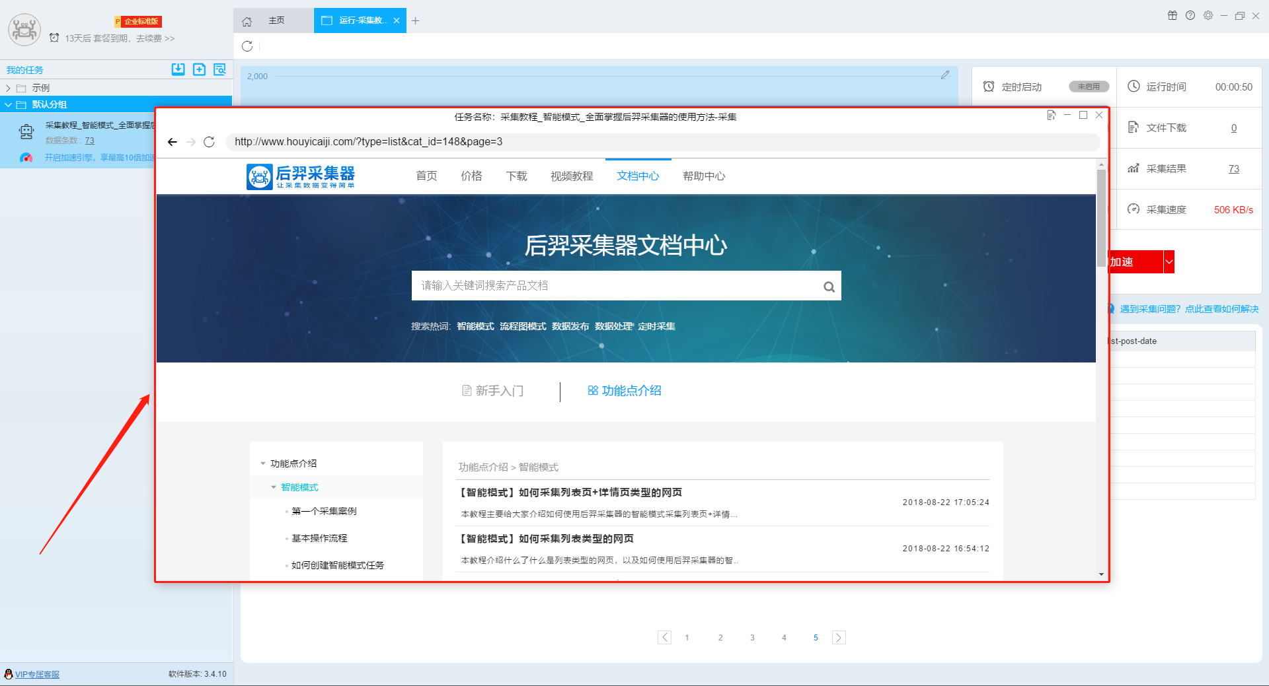1269x686 pixels.
Task: Click the gift icon in the title bar
Action: 1173,15
